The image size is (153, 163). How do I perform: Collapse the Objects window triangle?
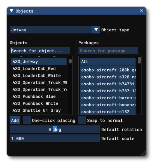[12, 11]
